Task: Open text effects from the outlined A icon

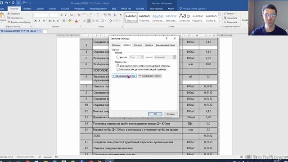Action: tap(64, 21)
